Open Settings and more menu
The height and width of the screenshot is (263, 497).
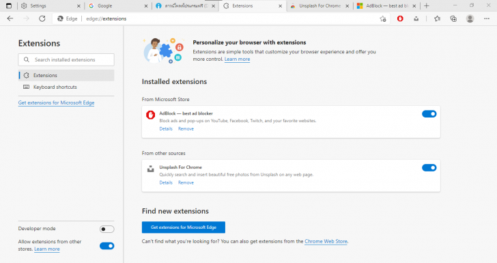pos(487,18)
